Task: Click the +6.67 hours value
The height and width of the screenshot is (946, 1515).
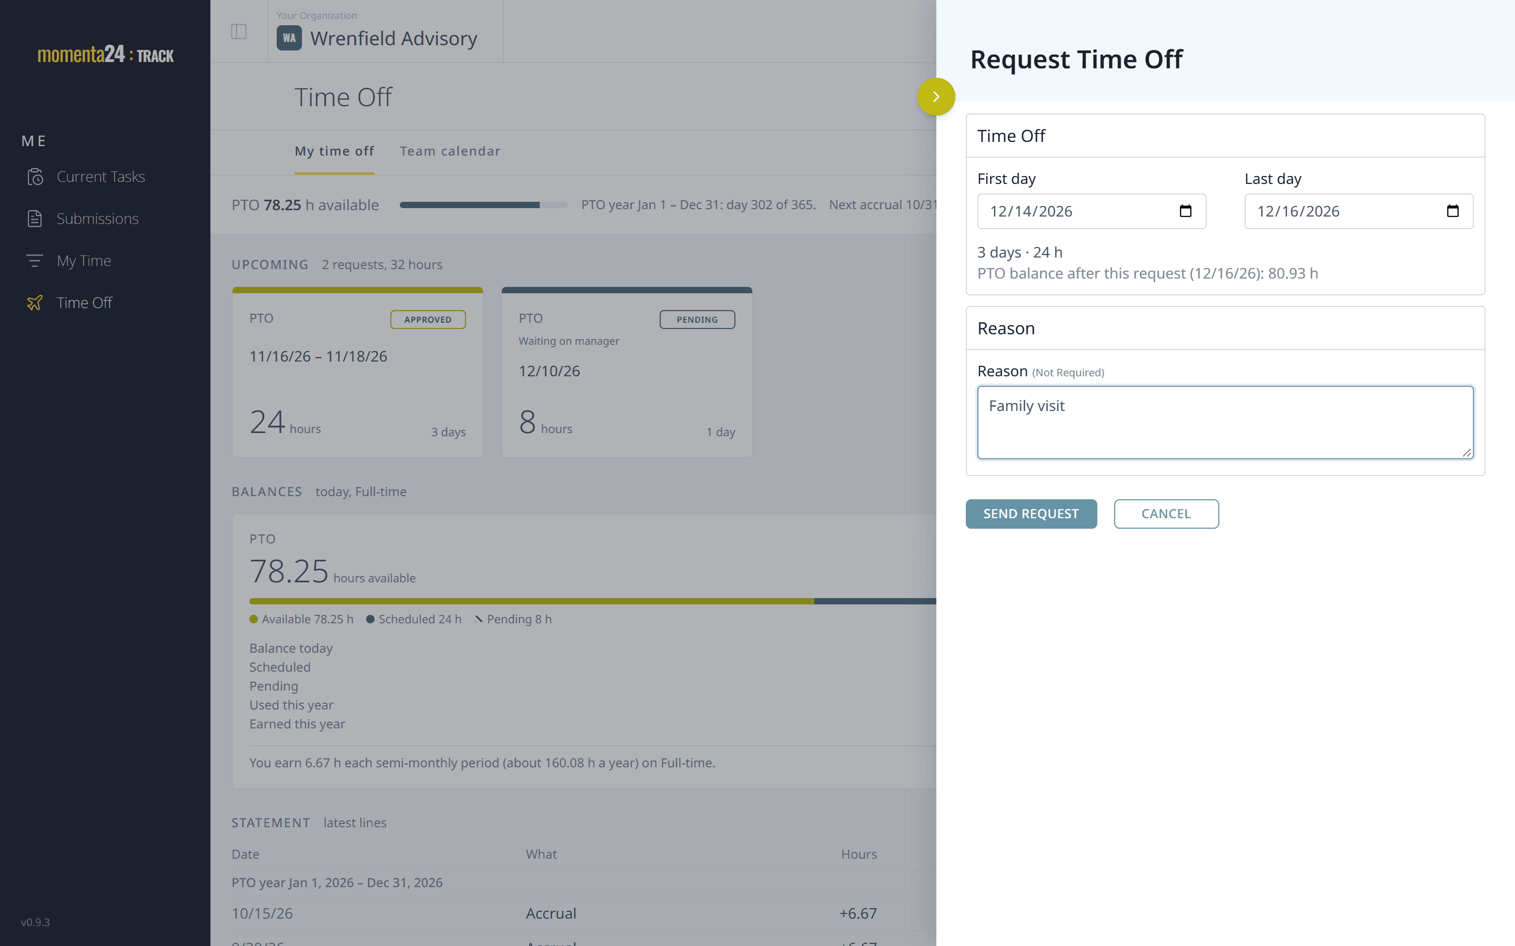Action: [857, 913]
